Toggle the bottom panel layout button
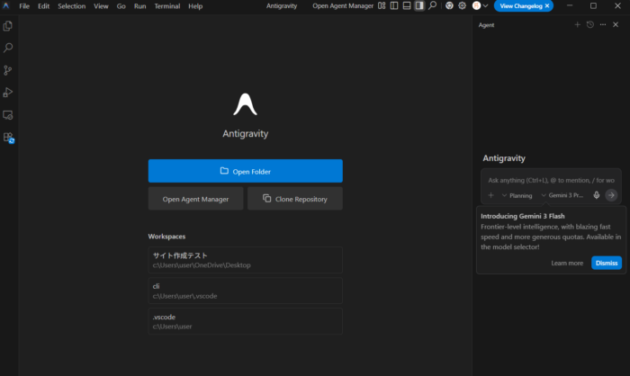Screen dimensions: 630x376 click(407, 5)
